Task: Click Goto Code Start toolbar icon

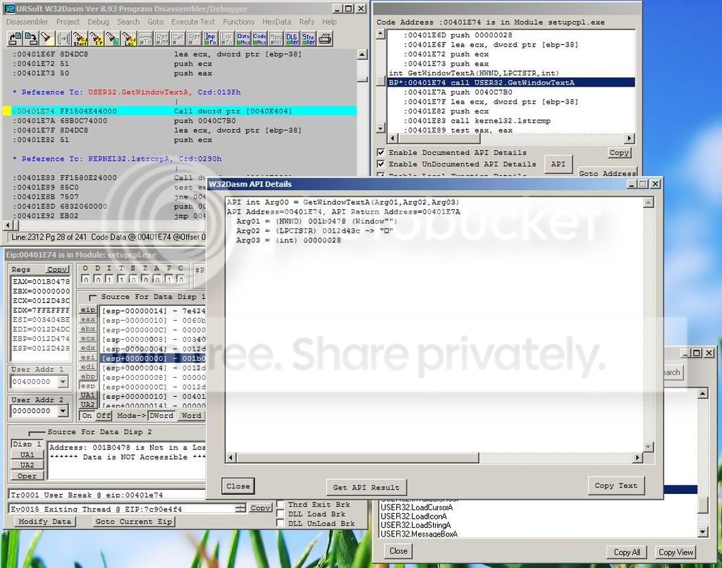Action: click(x=80, y=39)
